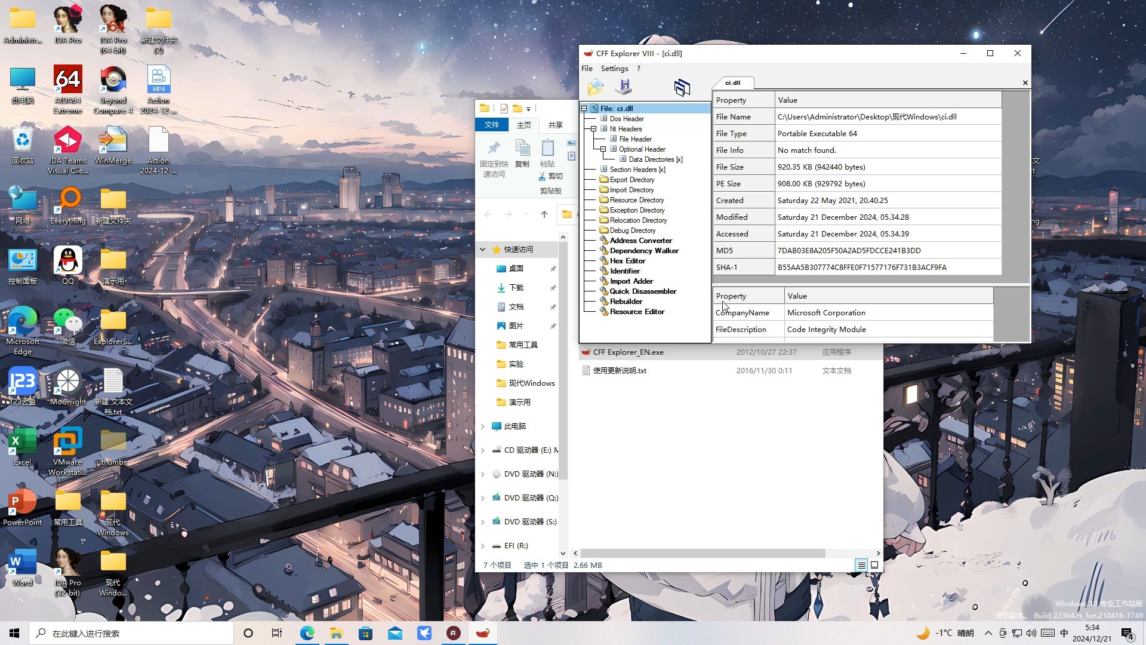This screenshot has width=1146, height=645.
Task: Open the Rebuilder tool
Action: click(x=625, y=301)
